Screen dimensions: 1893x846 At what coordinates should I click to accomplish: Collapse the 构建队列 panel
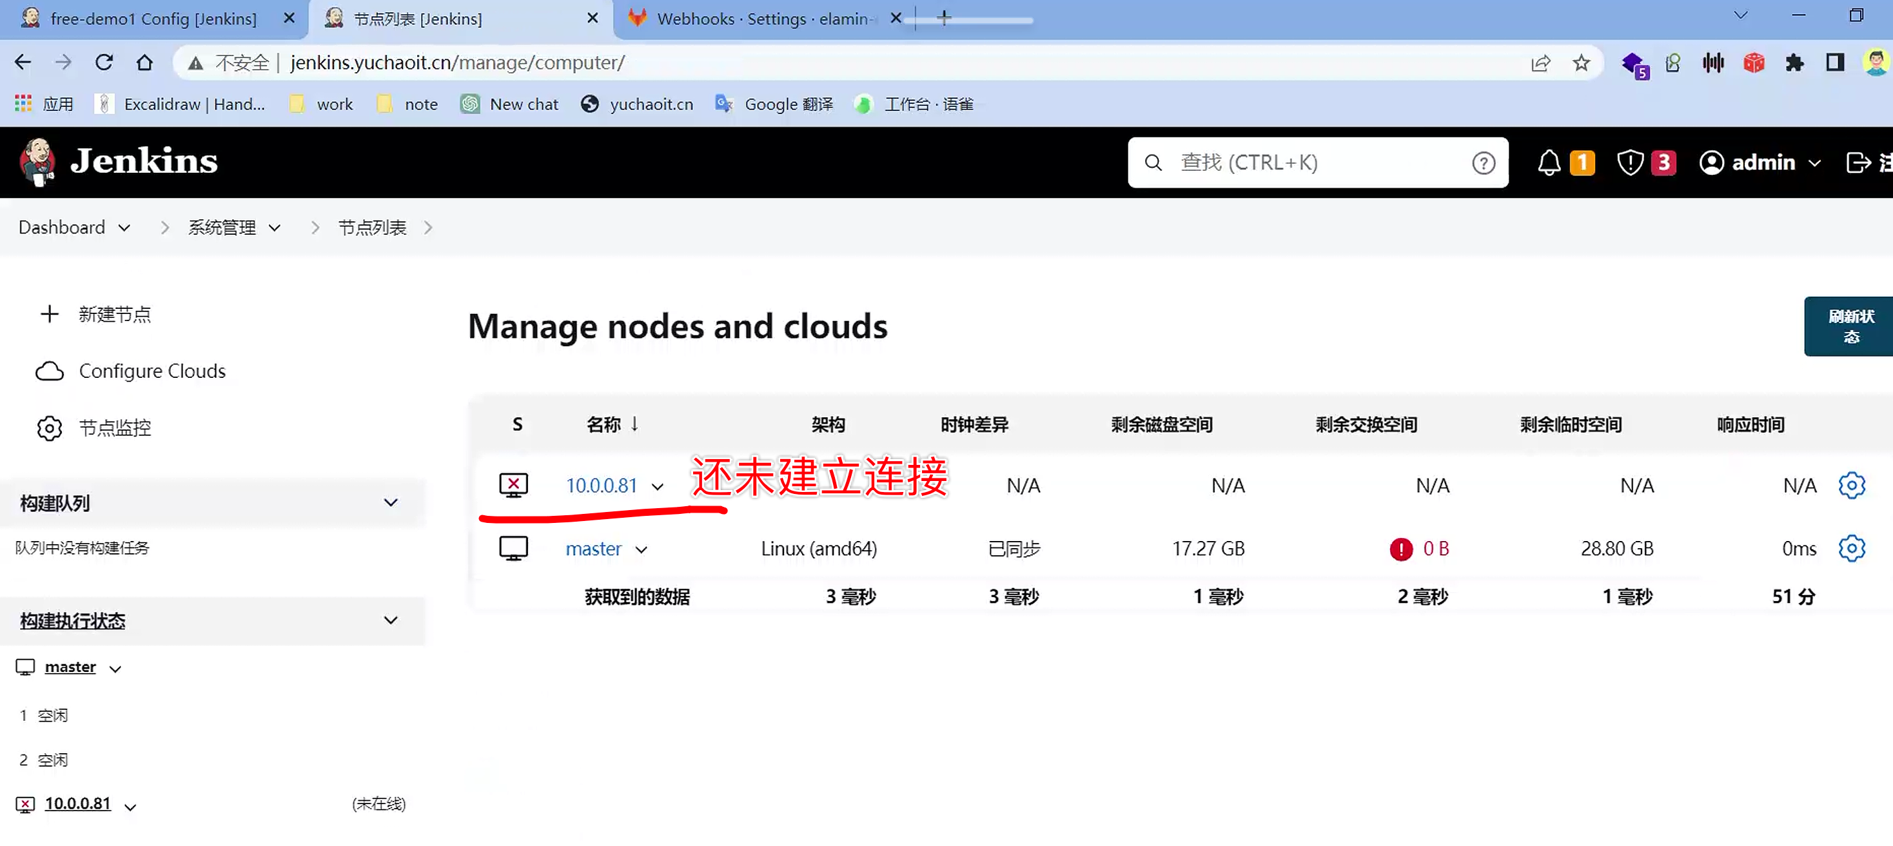[390, 503]
